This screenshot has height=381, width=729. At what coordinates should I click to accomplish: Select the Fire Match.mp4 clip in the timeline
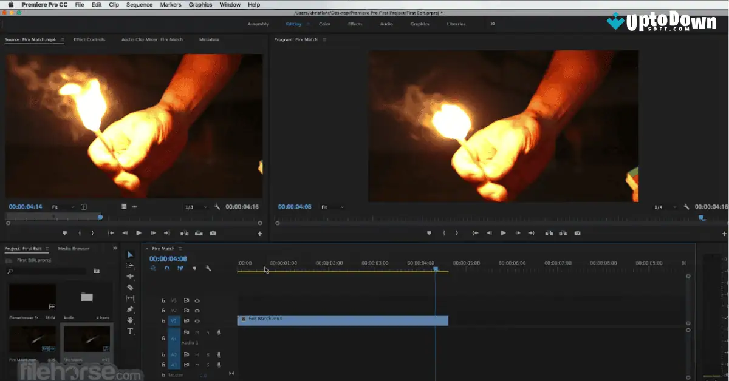pyautogui.click(x=340, y=320)
